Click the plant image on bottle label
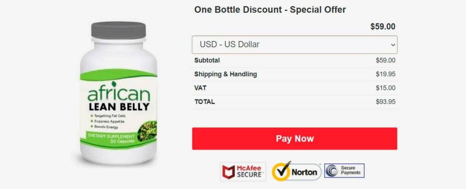This screenshot has height=189, width=466. click(x=147, y=131)
